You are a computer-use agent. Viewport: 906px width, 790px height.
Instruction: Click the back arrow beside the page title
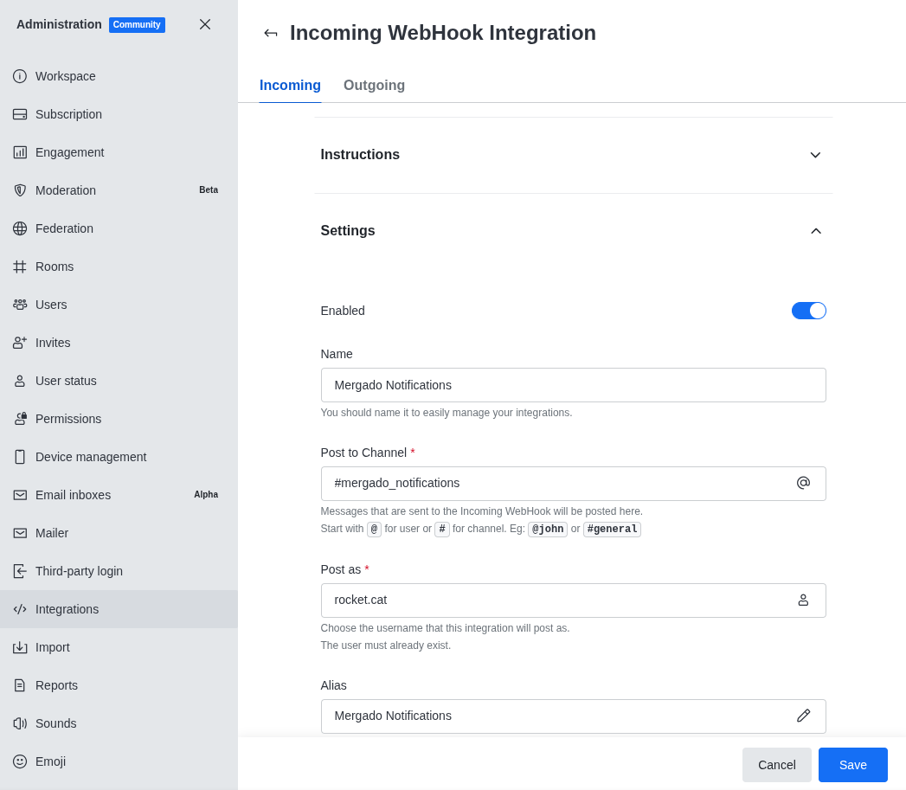(271, 33)
